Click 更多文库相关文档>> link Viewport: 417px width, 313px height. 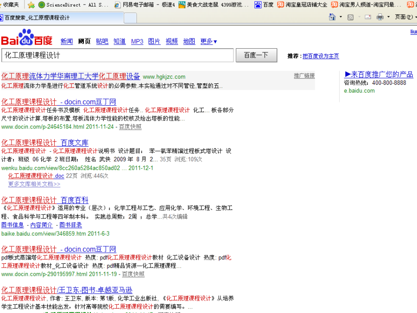click(x=34, y=184)
